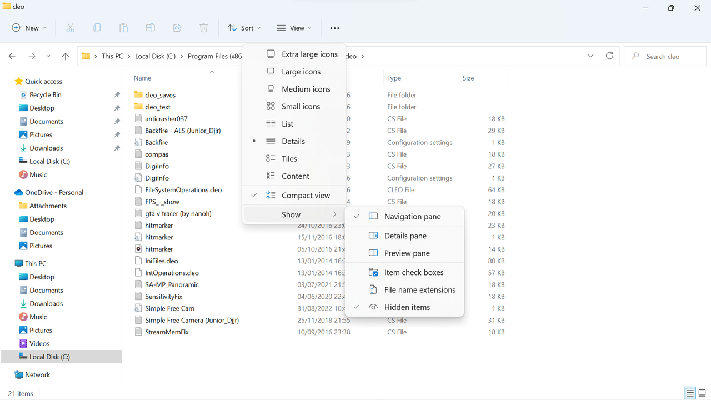The image size is (711, 400).
Task: Enable Item check boxes
Action: [x=404, y=272]
